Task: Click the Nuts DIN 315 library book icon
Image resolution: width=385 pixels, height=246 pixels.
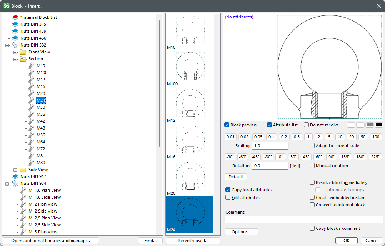Action: (x=15, y=24)
